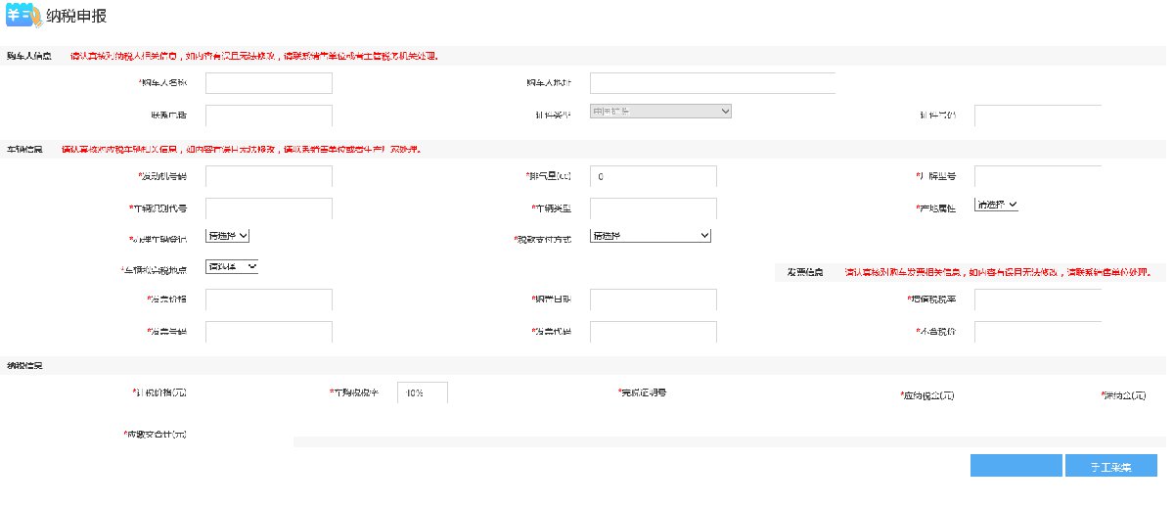Click the 纳税申报 page title
Screen dimensions: 1174x507
77,17
